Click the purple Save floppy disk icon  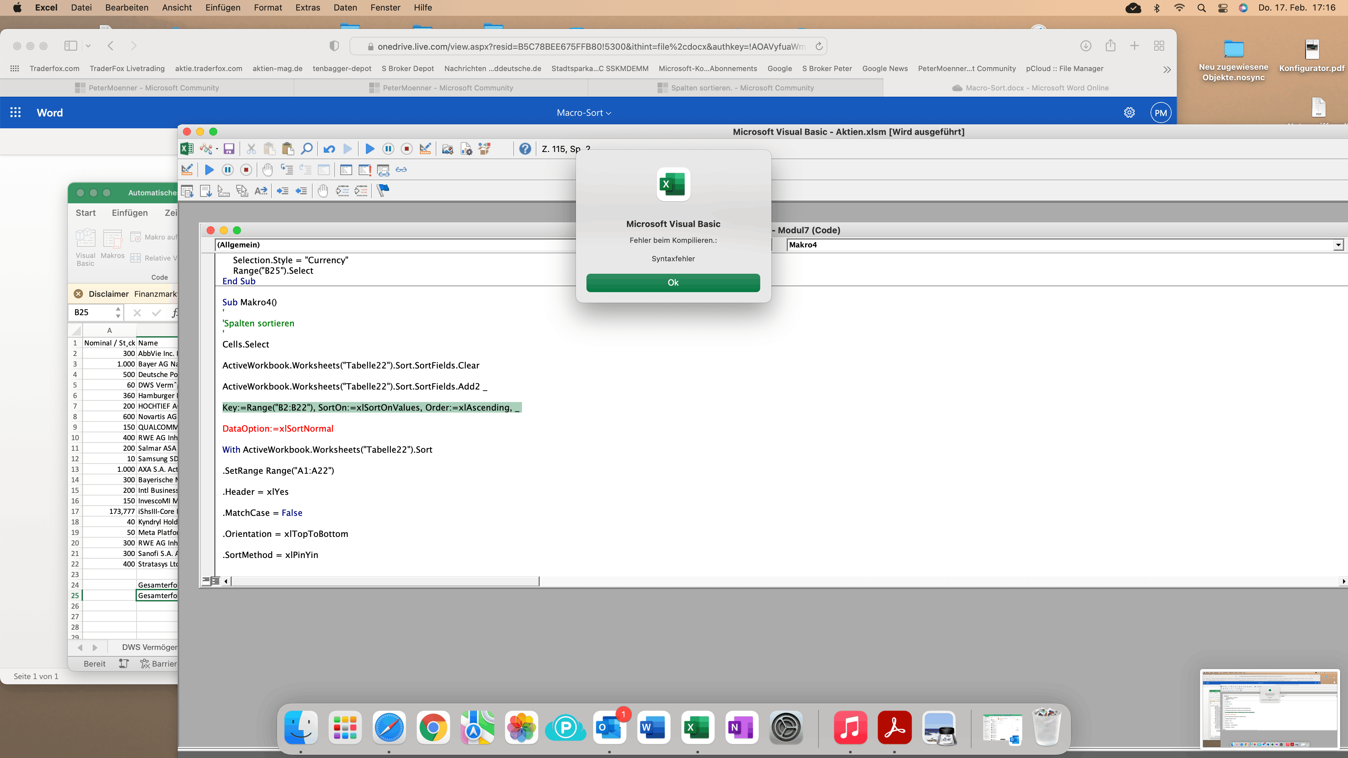[x=229, y=149]
